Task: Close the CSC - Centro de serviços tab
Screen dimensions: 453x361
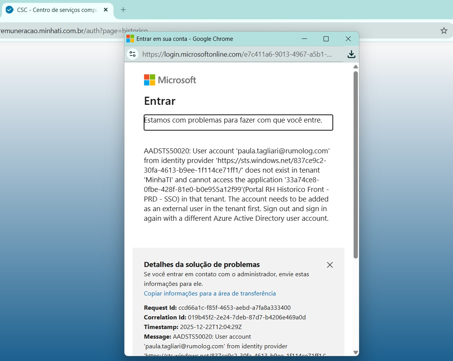Action: 106,10
